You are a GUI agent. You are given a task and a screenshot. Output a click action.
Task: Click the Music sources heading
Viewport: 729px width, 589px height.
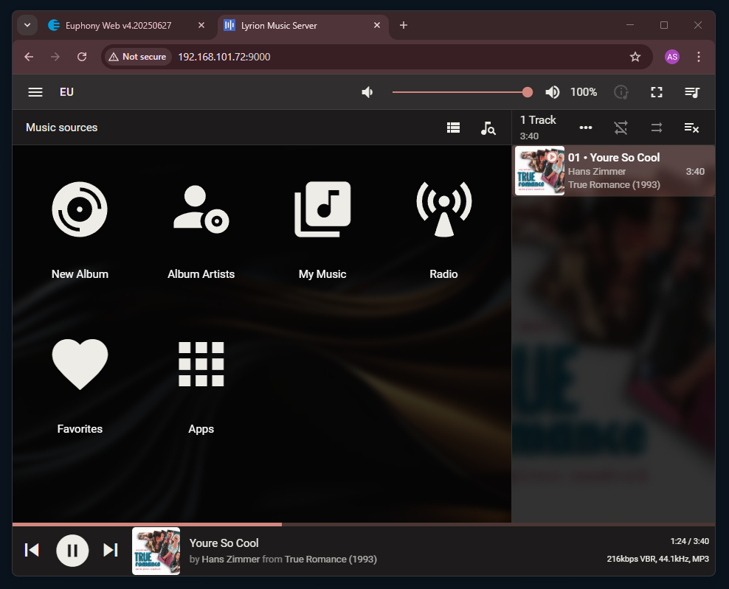point(62,128)
